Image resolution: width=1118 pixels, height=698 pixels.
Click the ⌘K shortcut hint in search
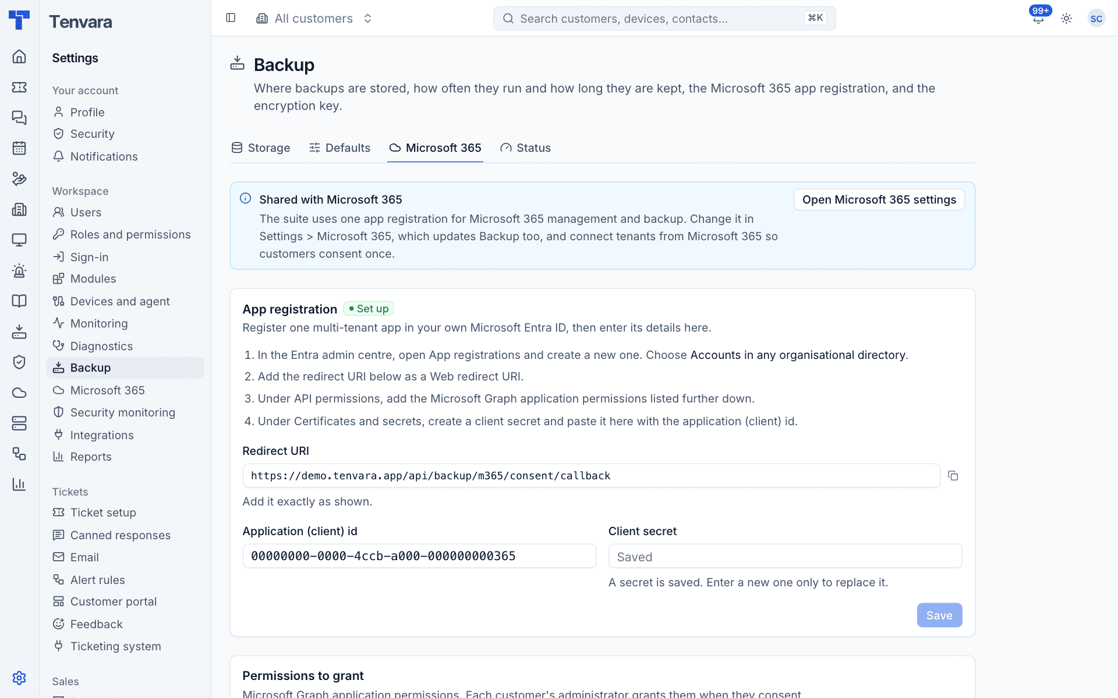[815, 18]
